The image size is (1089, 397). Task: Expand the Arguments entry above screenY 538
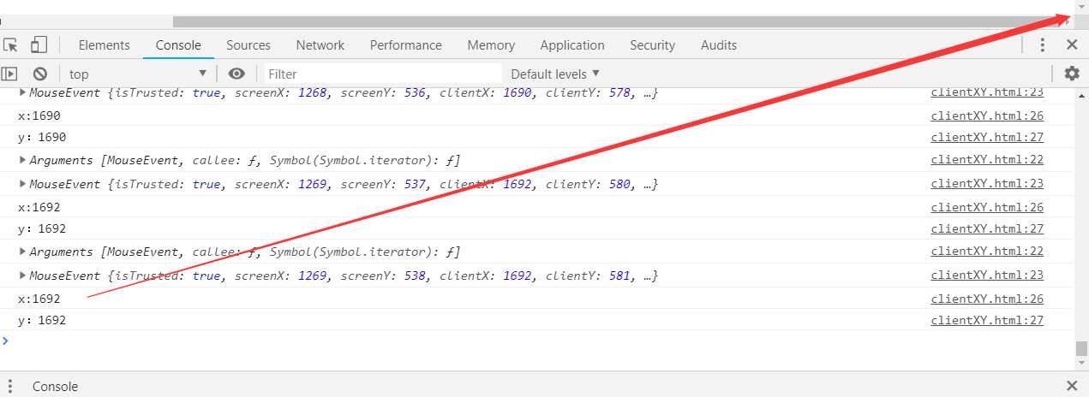click(23, 252)
